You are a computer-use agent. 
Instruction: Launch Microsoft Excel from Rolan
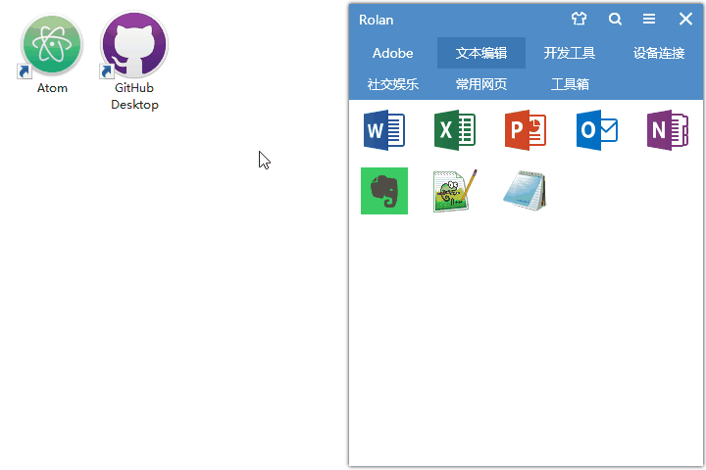[455, 130]
